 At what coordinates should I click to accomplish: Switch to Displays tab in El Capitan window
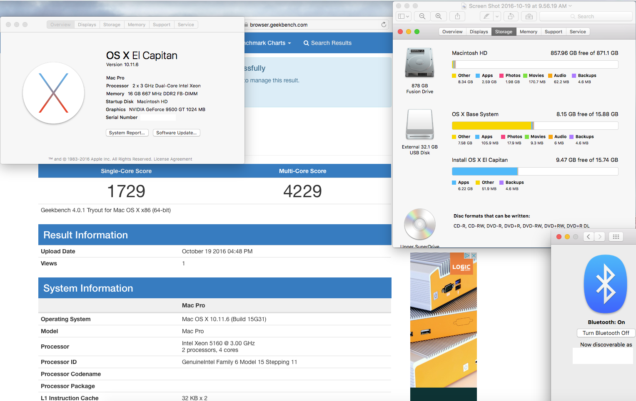87,25
